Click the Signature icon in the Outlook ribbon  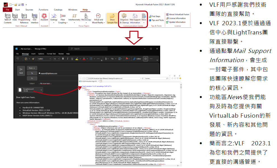[120, 59]
